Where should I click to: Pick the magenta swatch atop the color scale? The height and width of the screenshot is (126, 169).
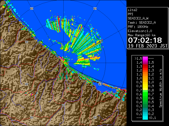pyautogui.click(x=145, y=59)
